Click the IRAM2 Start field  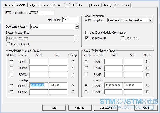pyautogui.click(x=113, y=92)
